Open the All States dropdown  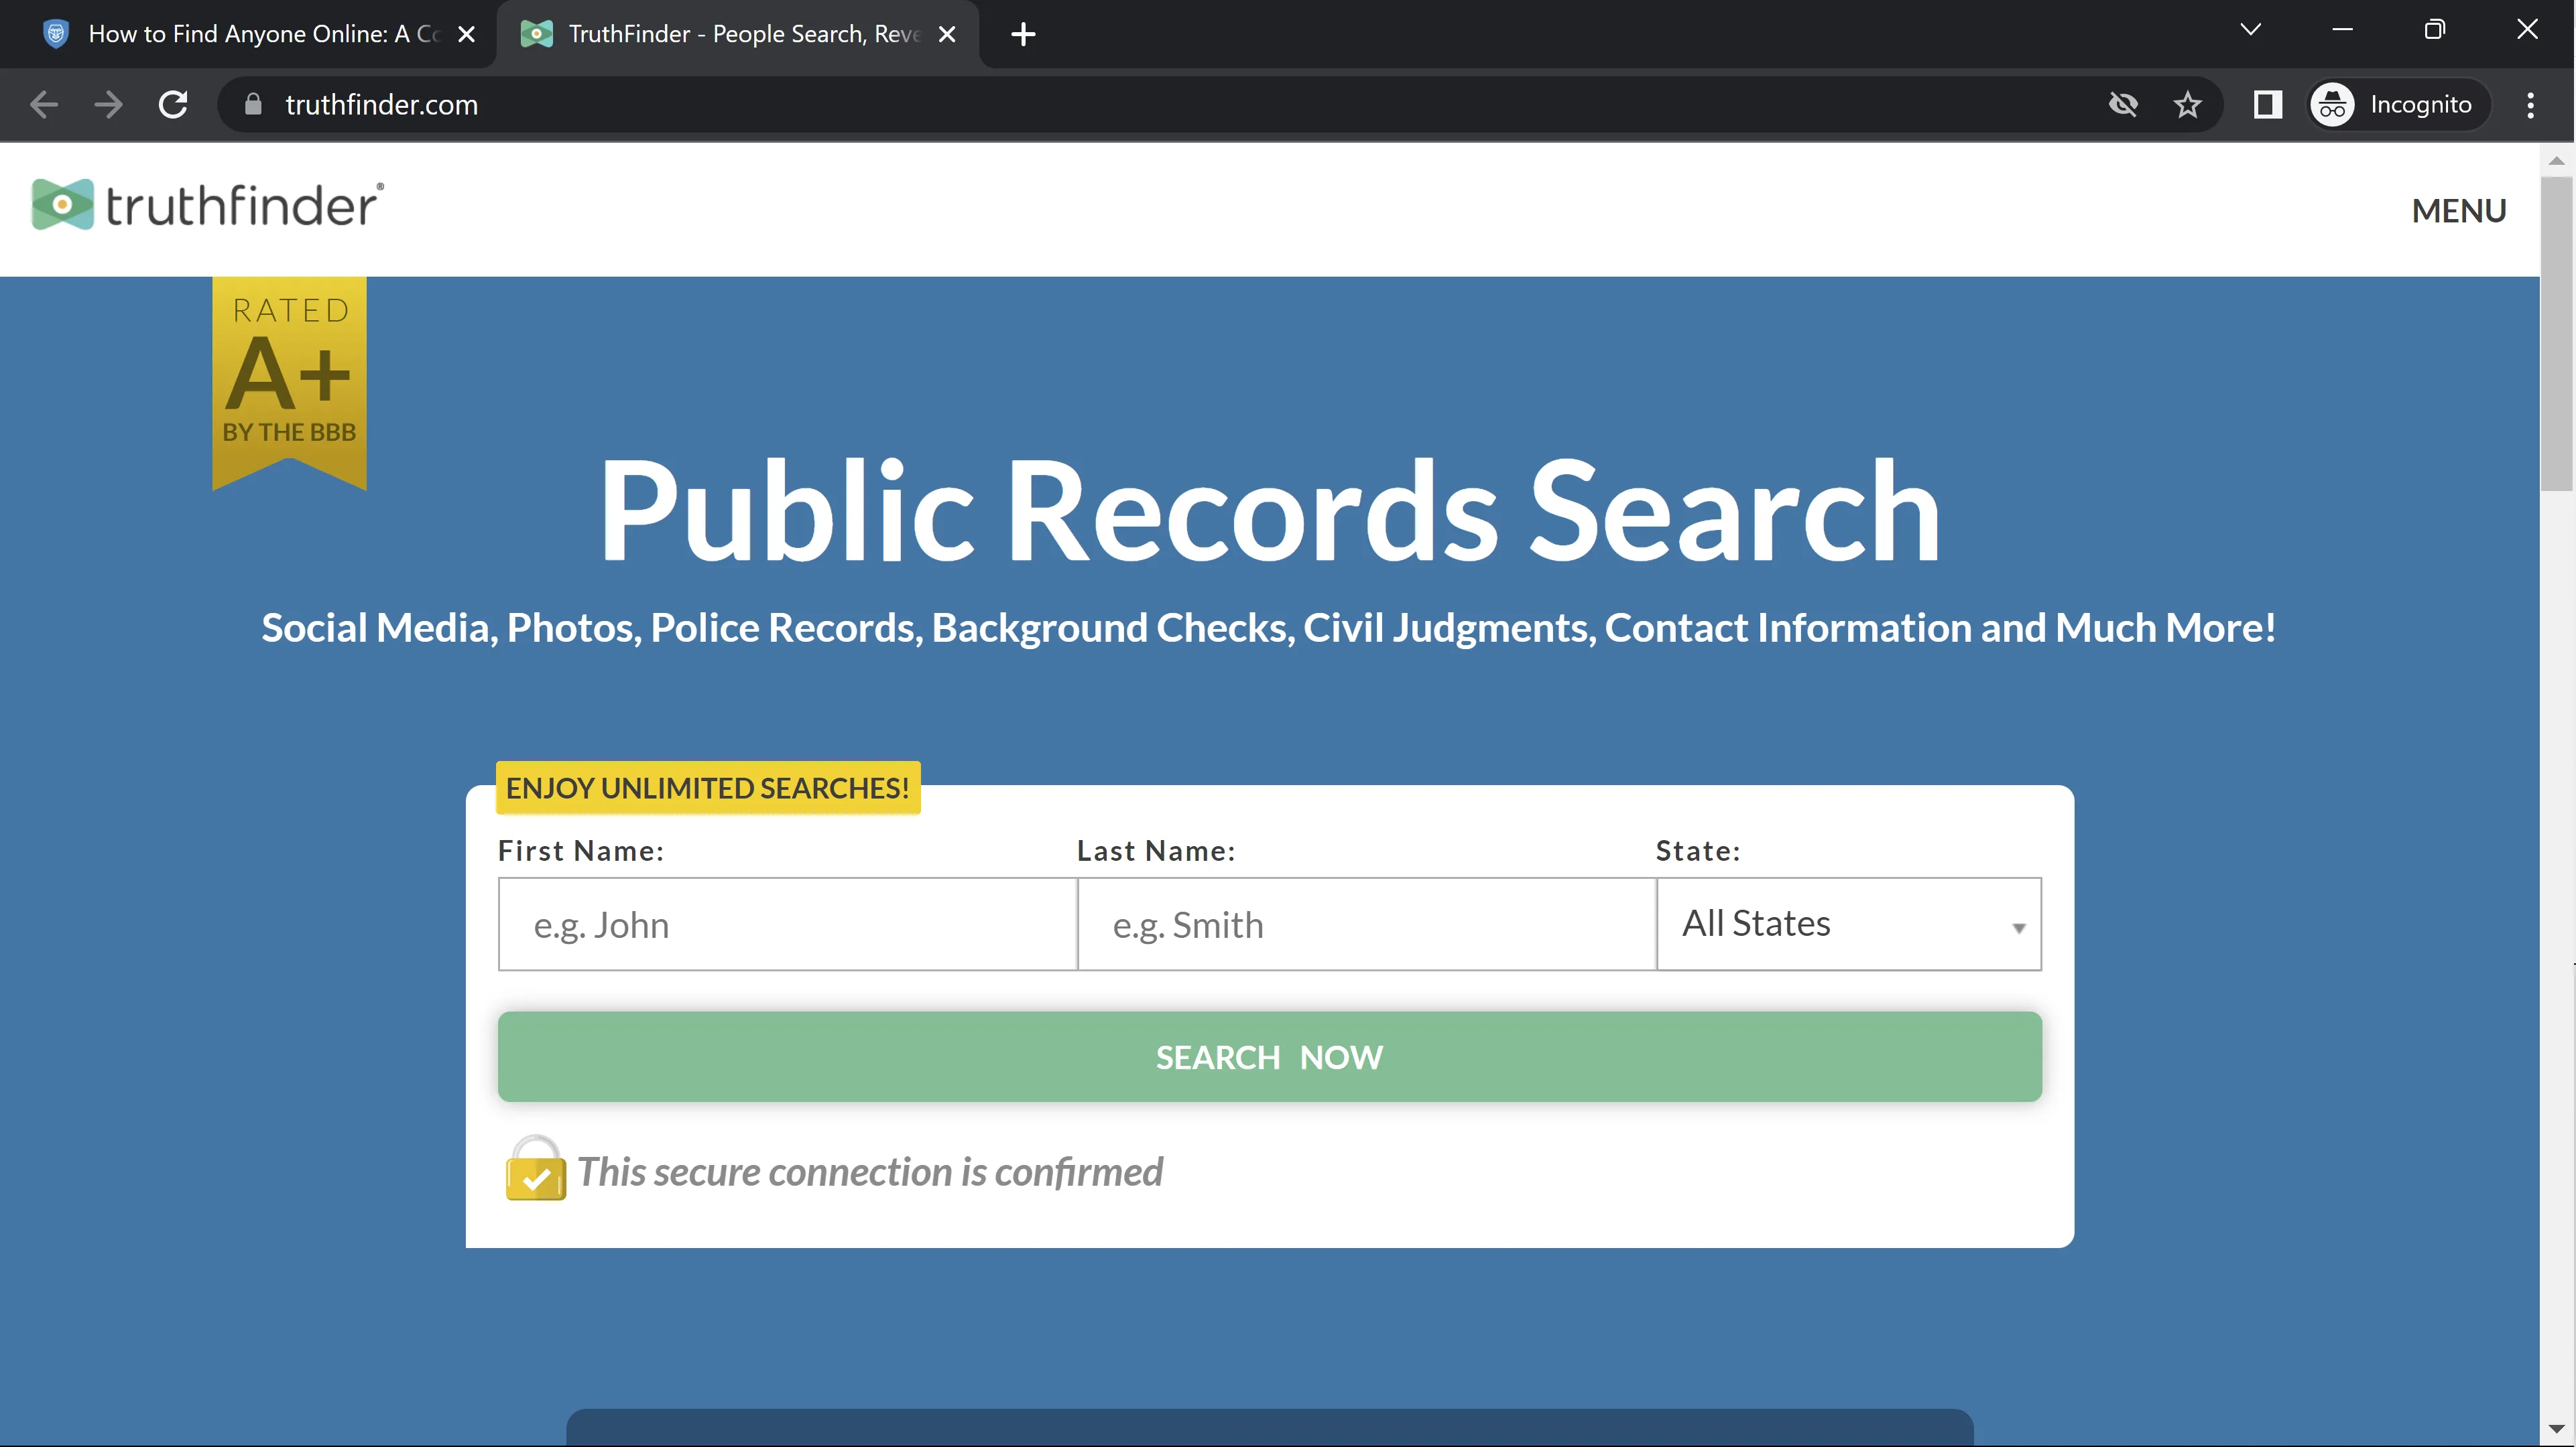click(1848, 924)
